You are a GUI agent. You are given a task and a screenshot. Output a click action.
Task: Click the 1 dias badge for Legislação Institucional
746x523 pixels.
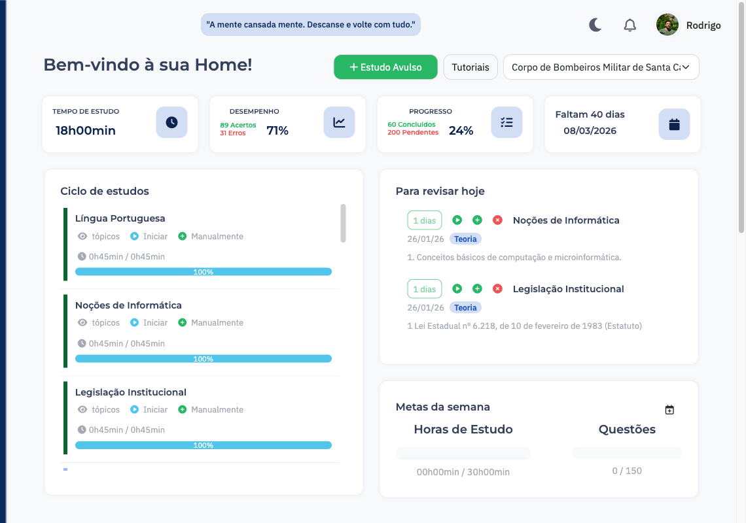tap(424, 289)
